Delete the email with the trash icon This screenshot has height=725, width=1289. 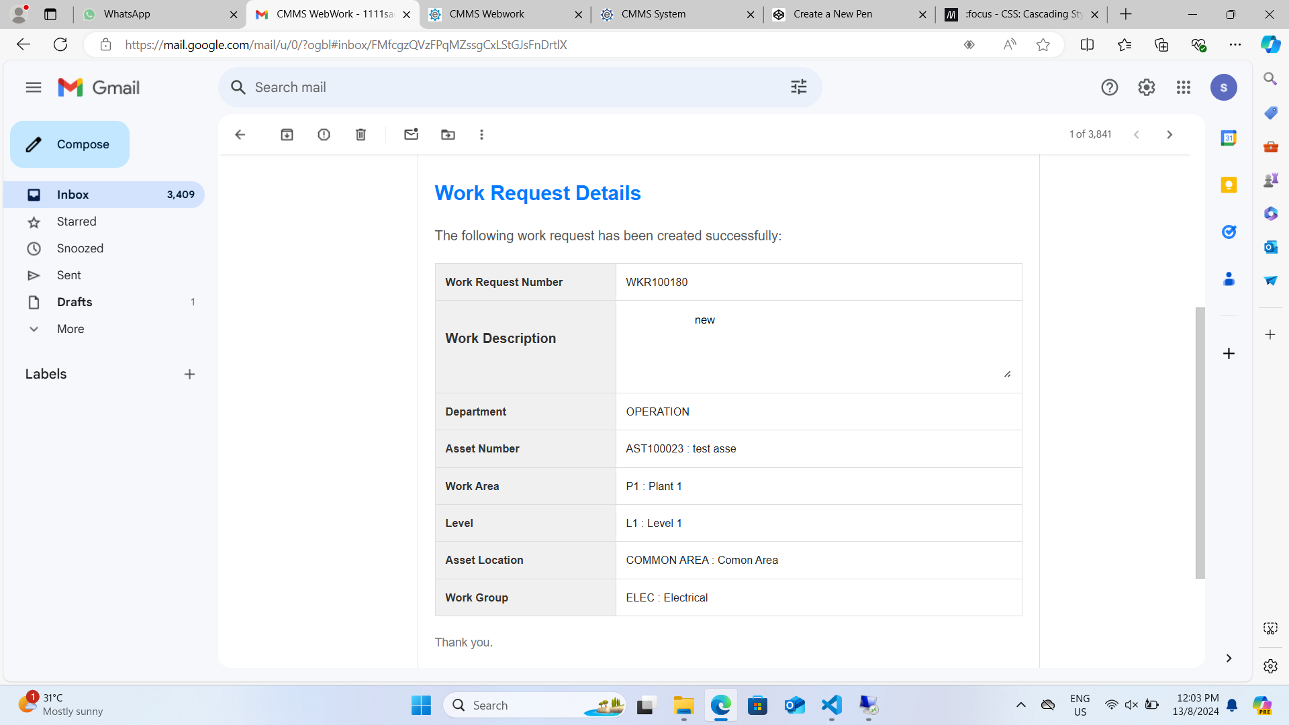(361, 135)
